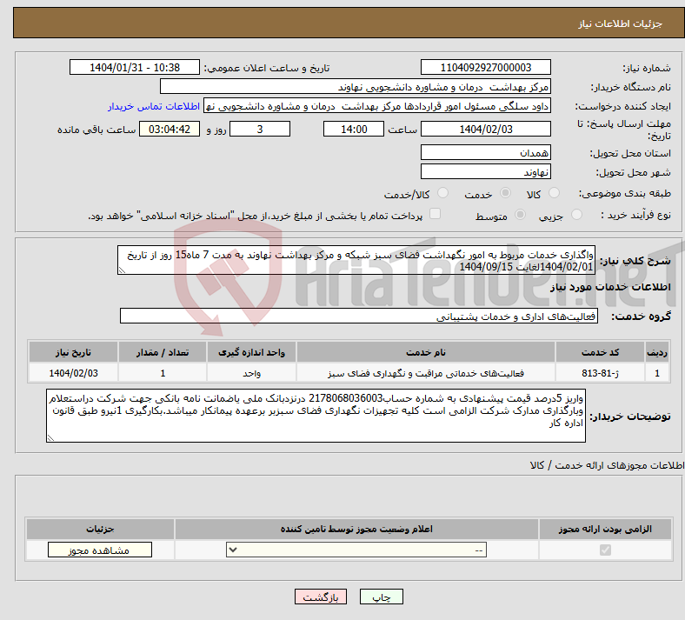685x620 pixels.
Task: Click table date cell 1404/02/03
Action: click(73, 373)
